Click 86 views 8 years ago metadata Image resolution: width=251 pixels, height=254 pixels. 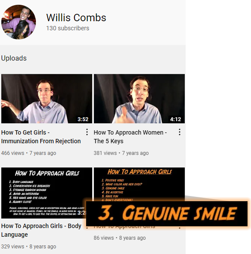pyautogui.click(x=120, y=238)
